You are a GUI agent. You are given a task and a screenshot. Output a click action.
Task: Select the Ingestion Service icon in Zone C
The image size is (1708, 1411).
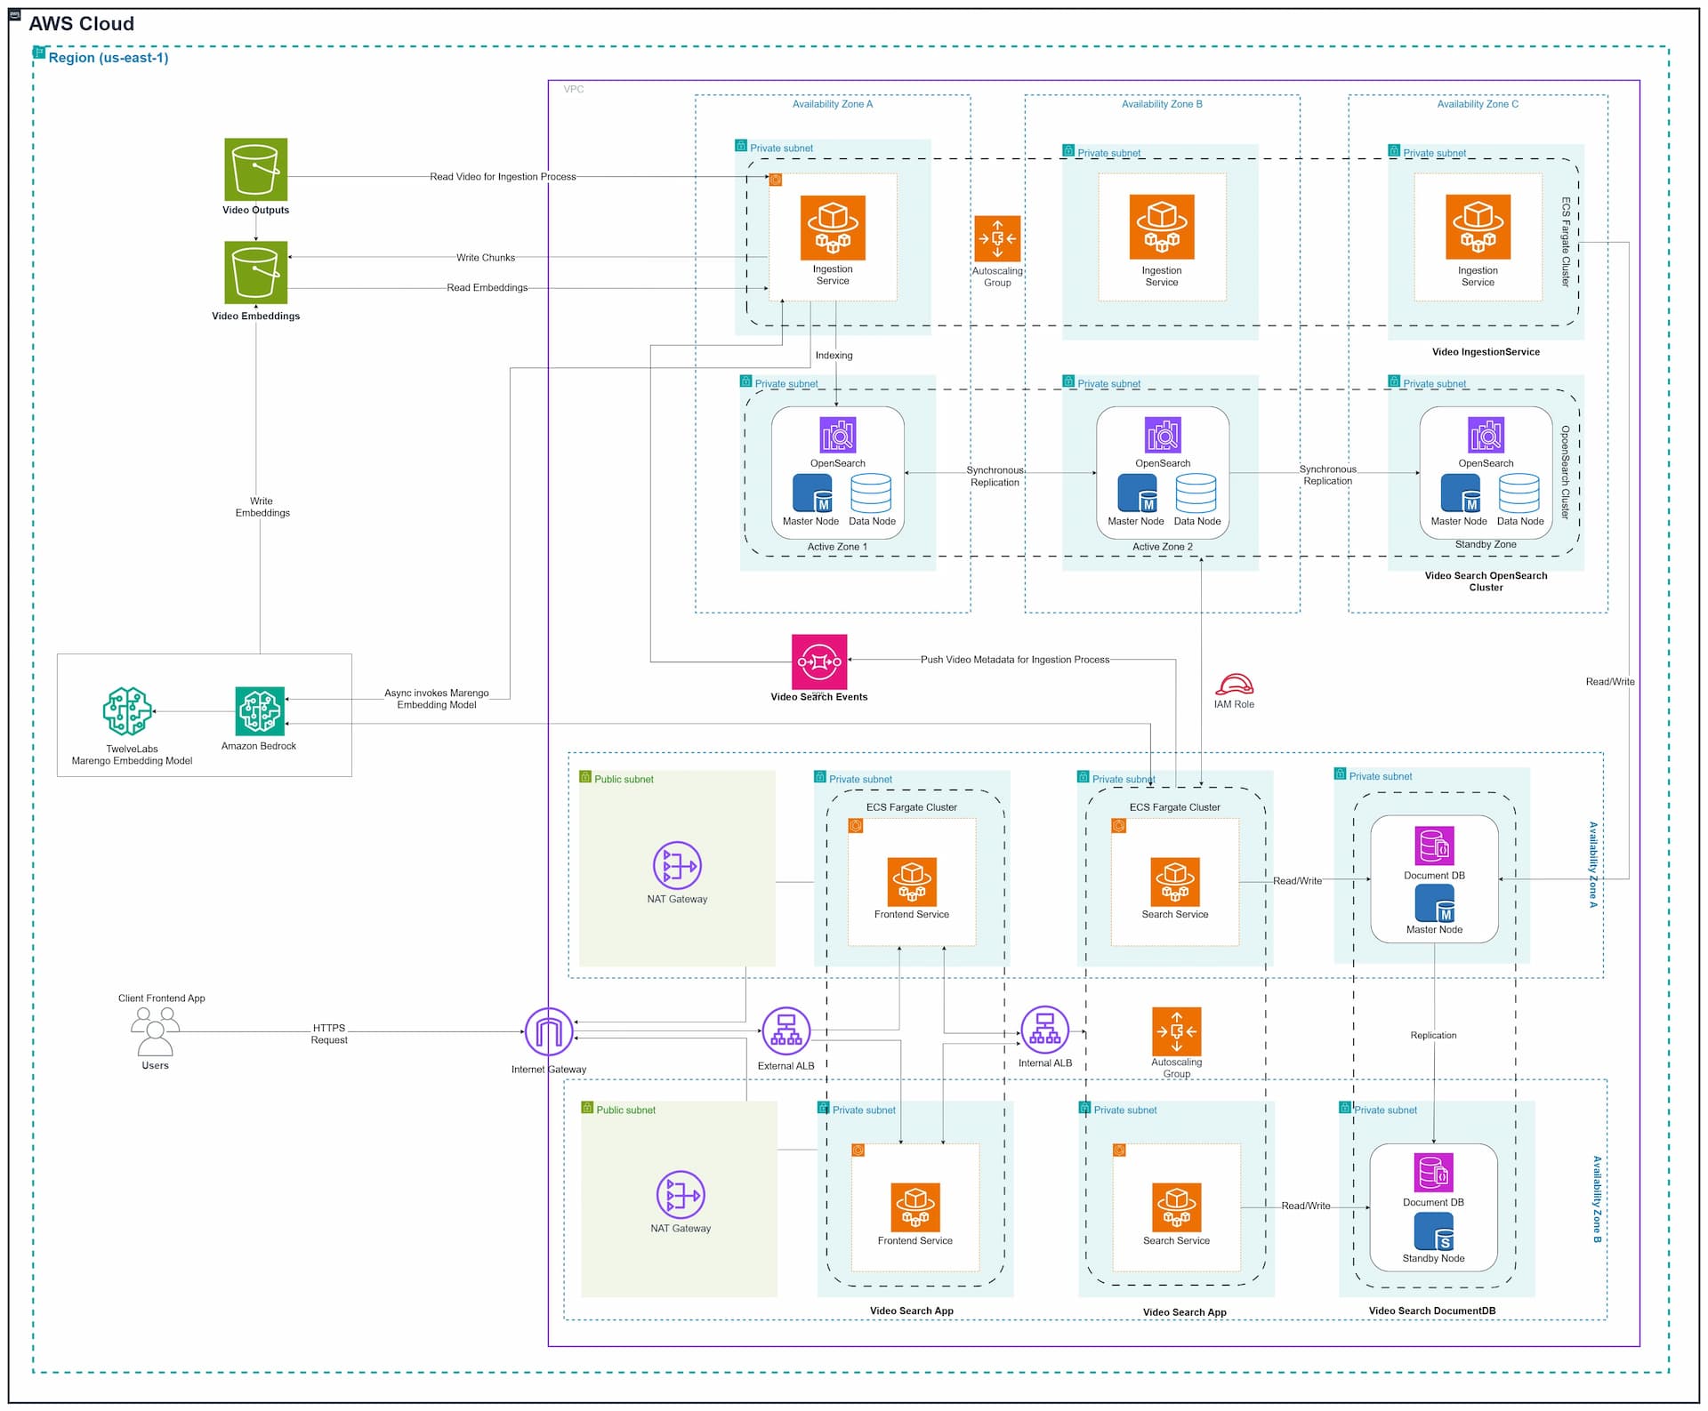[x=1478, y=227]
